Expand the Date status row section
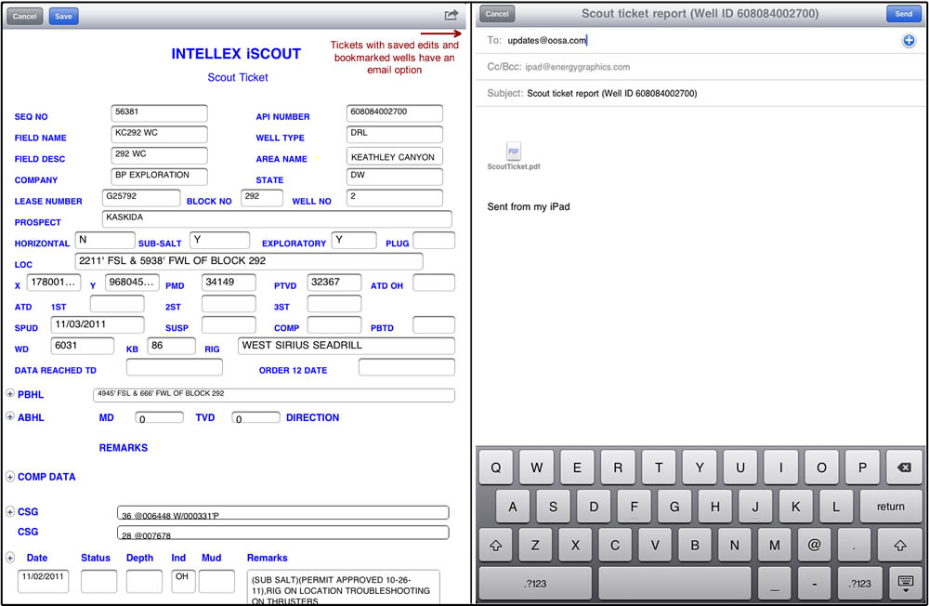 tap(10, 558)
